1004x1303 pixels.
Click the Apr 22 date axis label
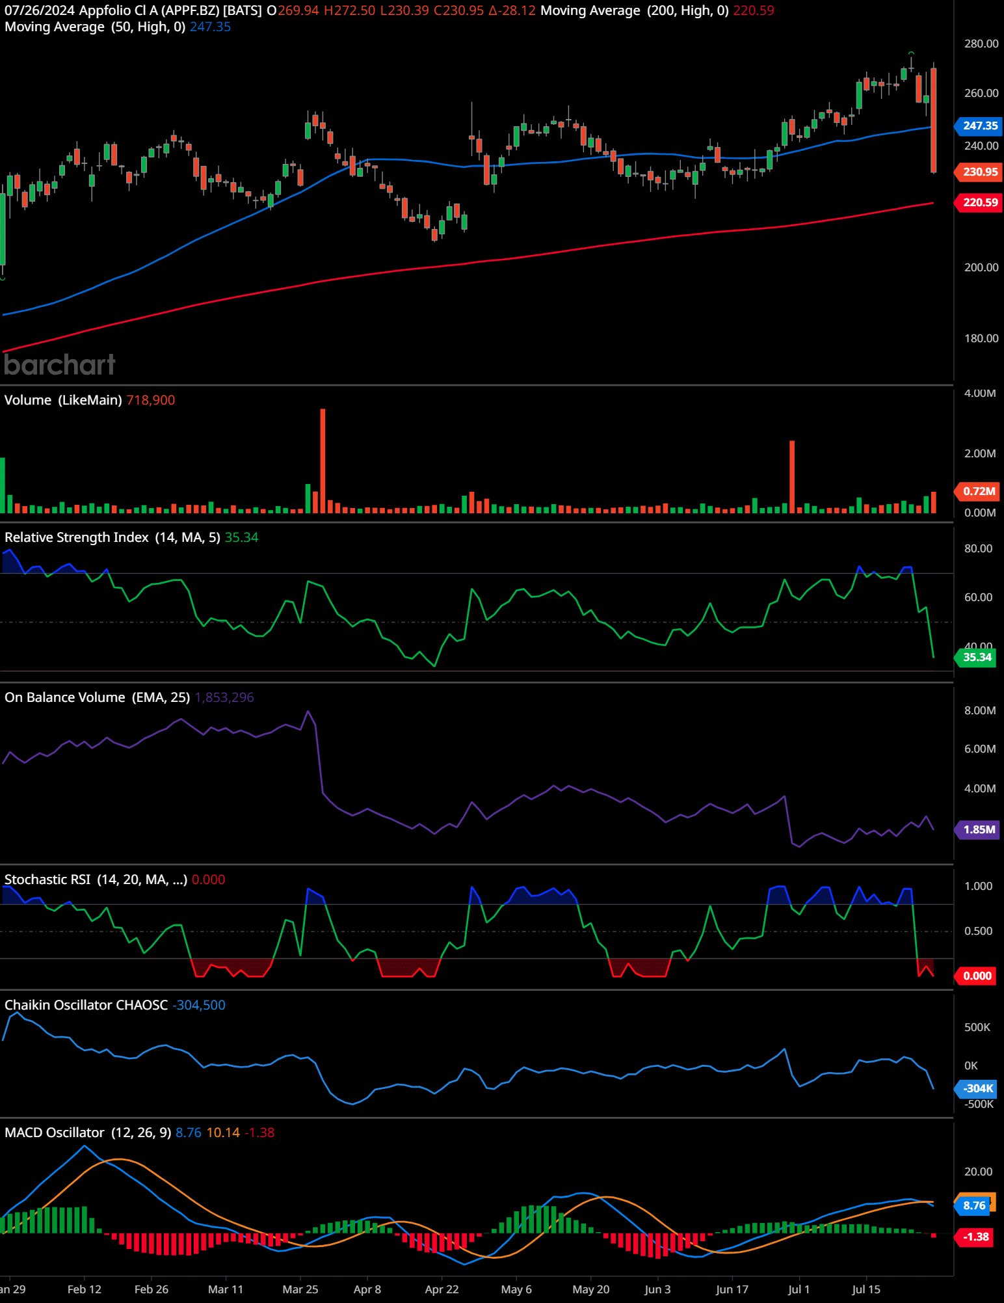pos(442,1289)
